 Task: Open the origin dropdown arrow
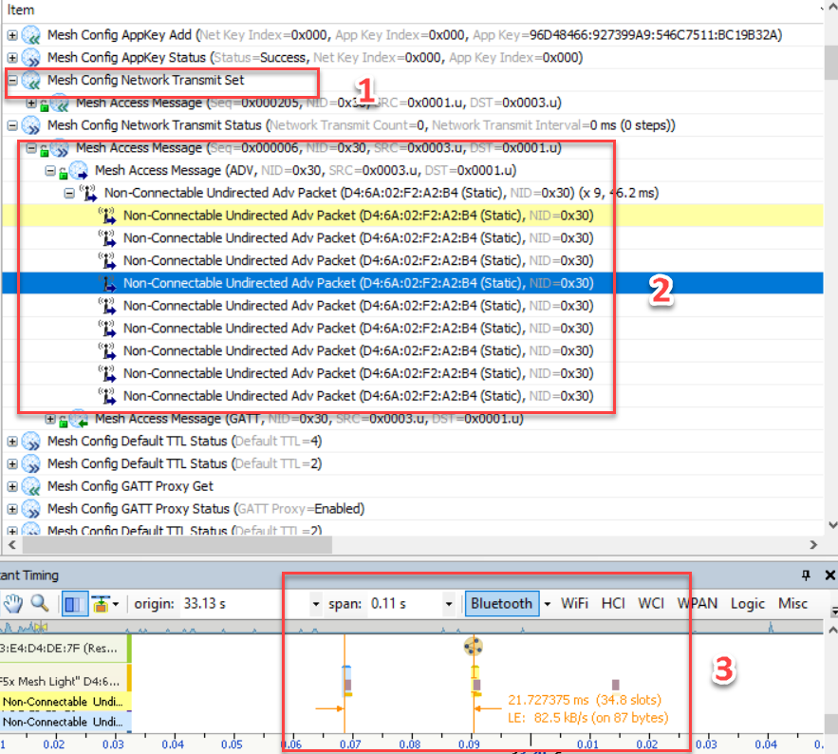point(316,604)
